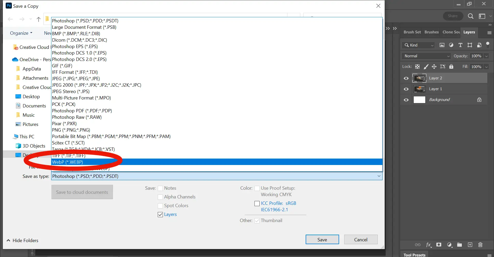
Task: Select Layer 1 thumbnail
Action: pyautogui.click(x=419, y=89)
